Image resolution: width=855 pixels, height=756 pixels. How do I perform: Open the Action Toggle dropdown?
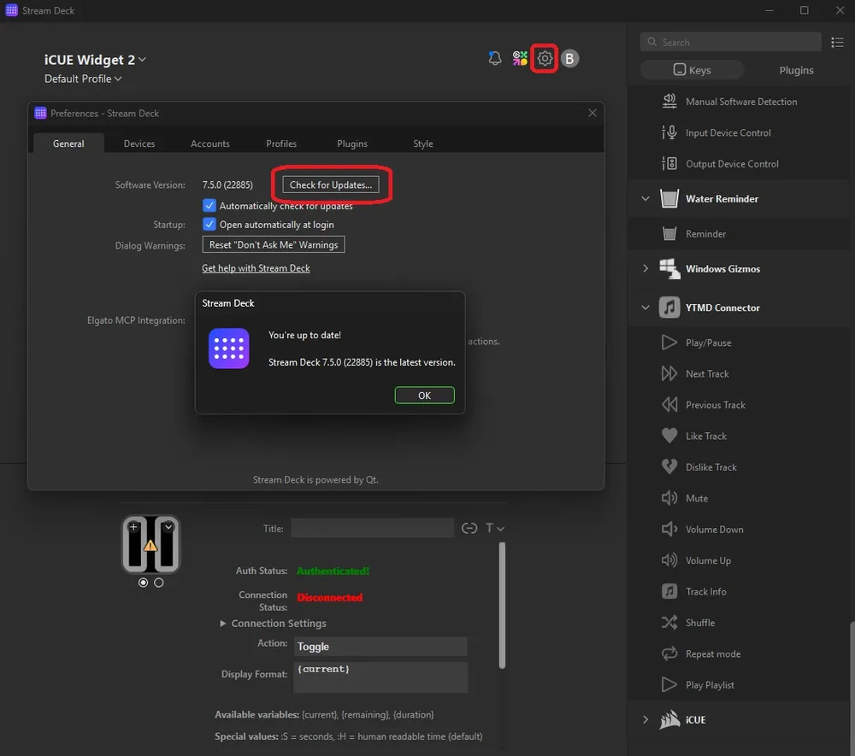click(380, 647)
